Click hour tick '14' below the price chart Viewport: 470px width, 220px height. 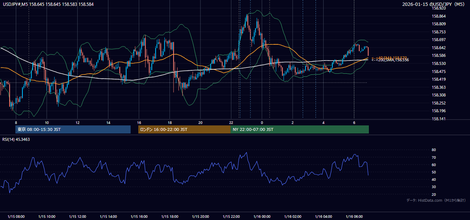[108, 122]
